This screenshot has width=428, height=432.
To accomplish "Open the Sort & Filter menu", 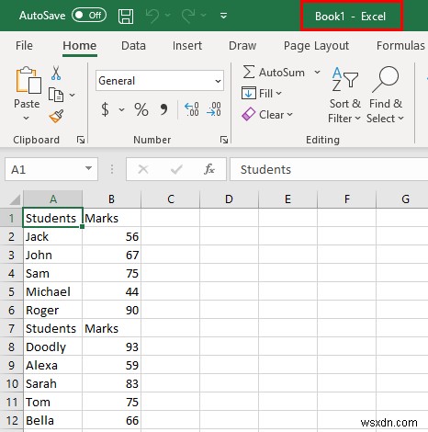I will (x=344, y=95).
